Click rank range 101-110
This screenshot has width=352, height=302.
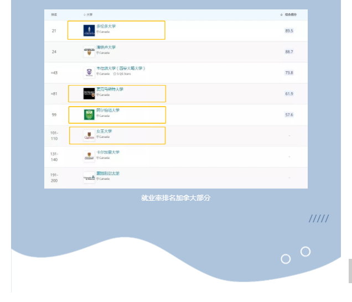[54, 136]
